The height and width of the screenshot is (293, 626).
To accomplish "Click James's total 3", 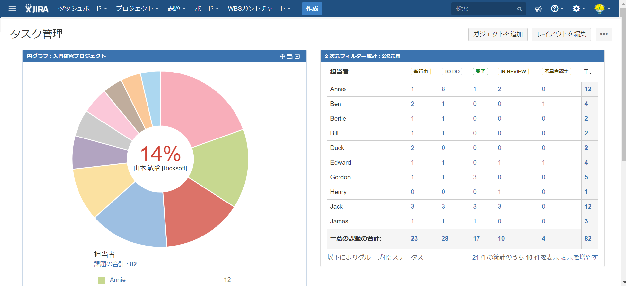I will click(586, 221).
